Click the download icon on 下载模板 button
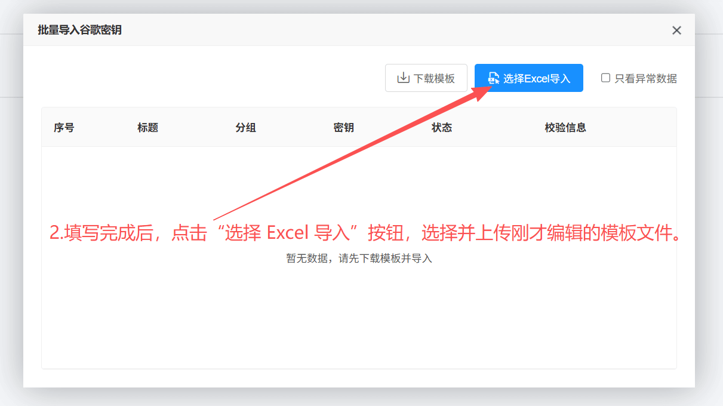Viewport: 723px width, 406px height. pos(405,78)
